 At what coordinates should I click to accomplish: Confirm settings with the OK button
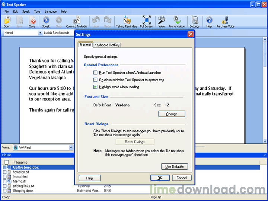(x=160, y=178)
